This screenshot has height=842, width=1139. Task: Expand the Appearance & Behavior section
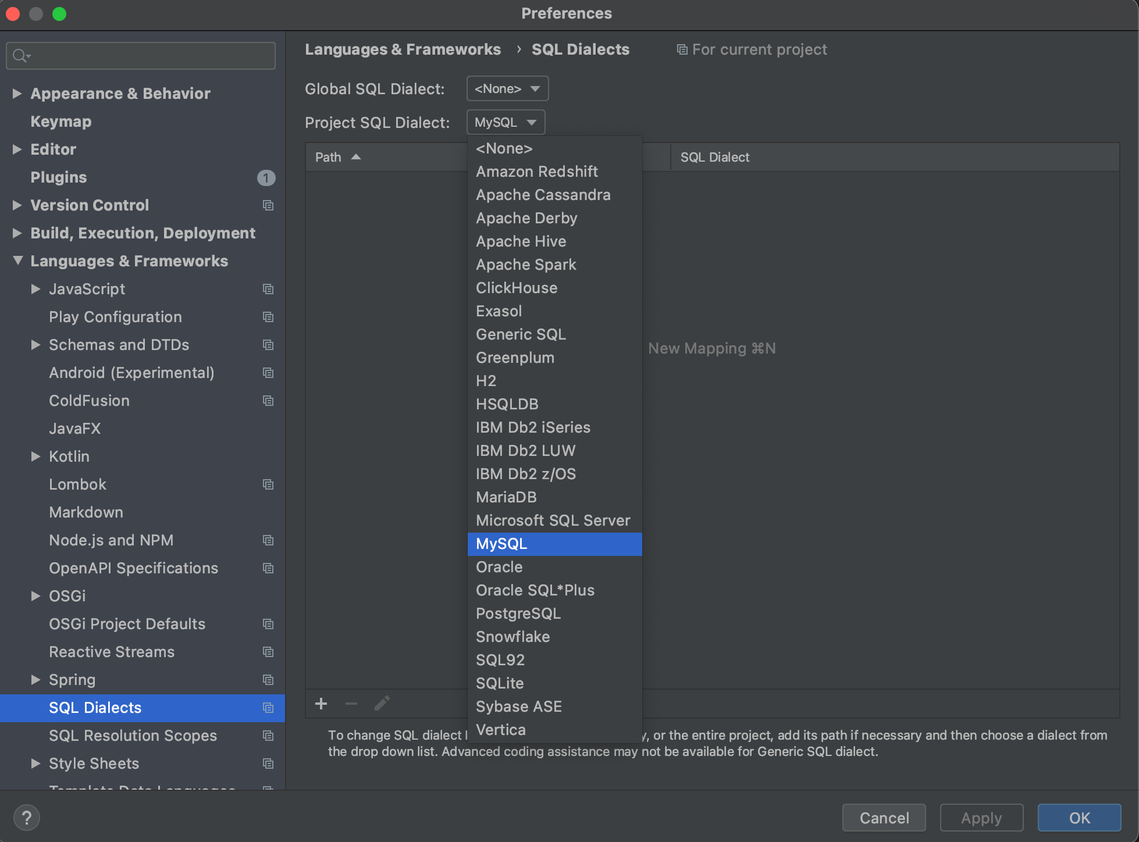tap(17, 94)
